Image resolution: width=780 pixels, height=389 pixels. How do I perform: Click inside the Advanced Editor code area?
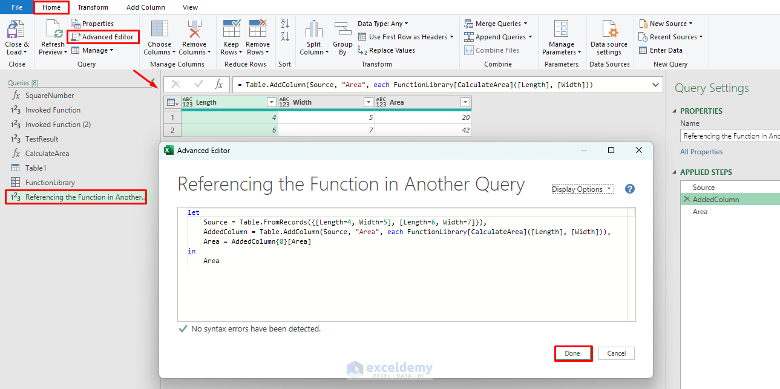[407, 264]
